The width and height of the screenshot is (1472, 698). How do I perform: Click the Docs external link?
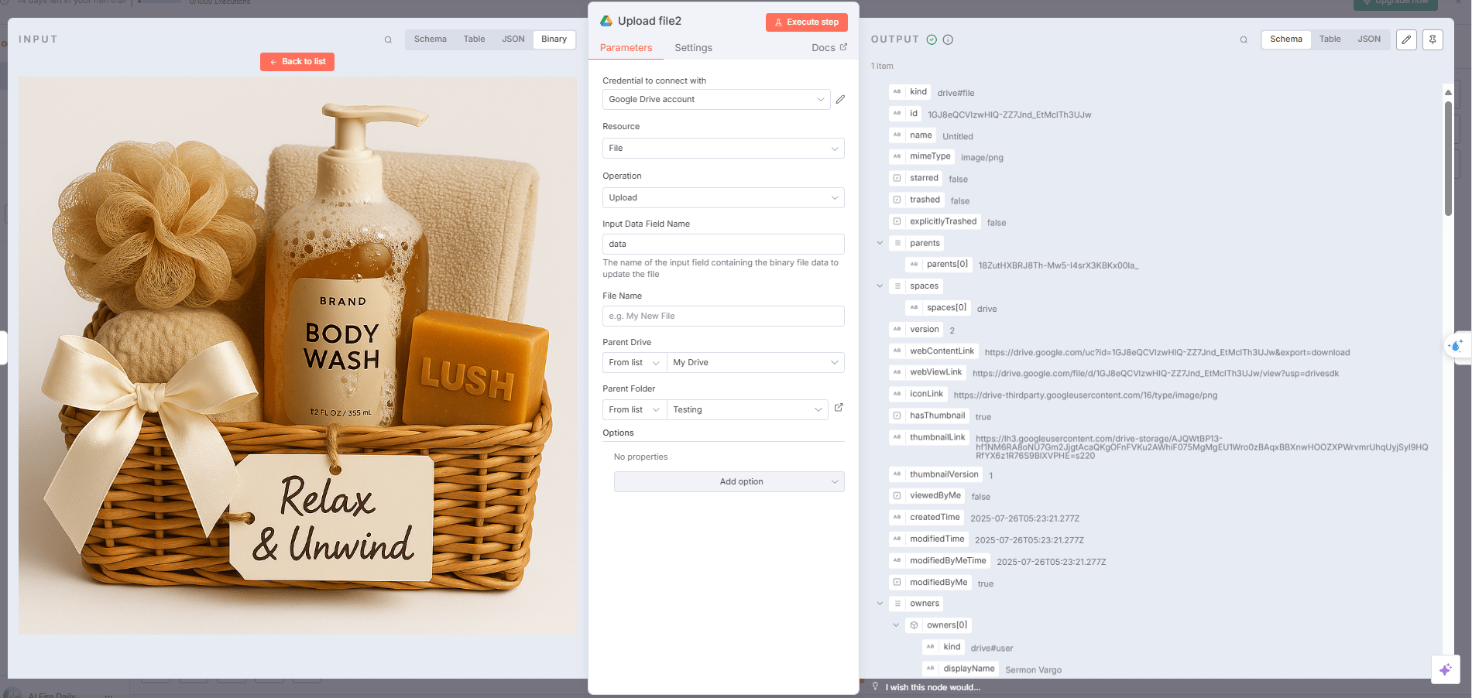[829, 48]
